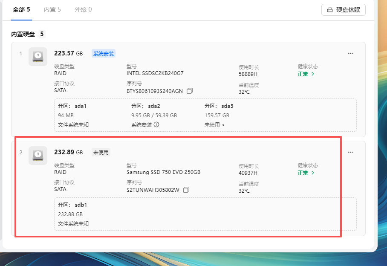Open the more options menu for disk 1
Viewport: 387px width, 266px height.
pyautogui.click(x=351, y=53)
